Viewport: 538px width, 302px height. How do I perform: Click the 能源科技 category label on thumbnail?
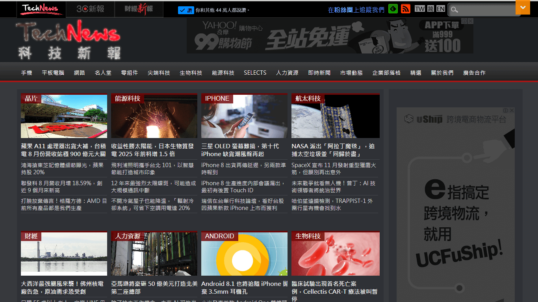[x=128, y=98]
